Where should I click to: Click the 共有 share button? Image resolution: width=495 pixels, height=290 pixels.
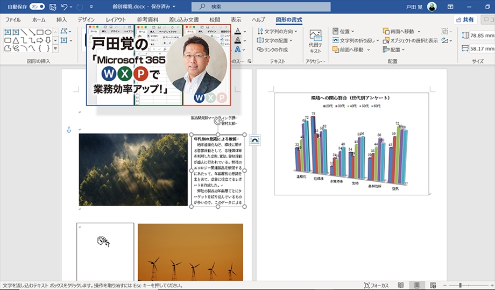pyautogui.click(x=465, y=19)
